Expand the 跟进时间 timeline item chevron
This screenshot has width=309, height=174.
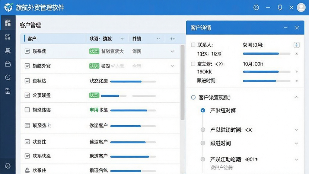(296, 143)
